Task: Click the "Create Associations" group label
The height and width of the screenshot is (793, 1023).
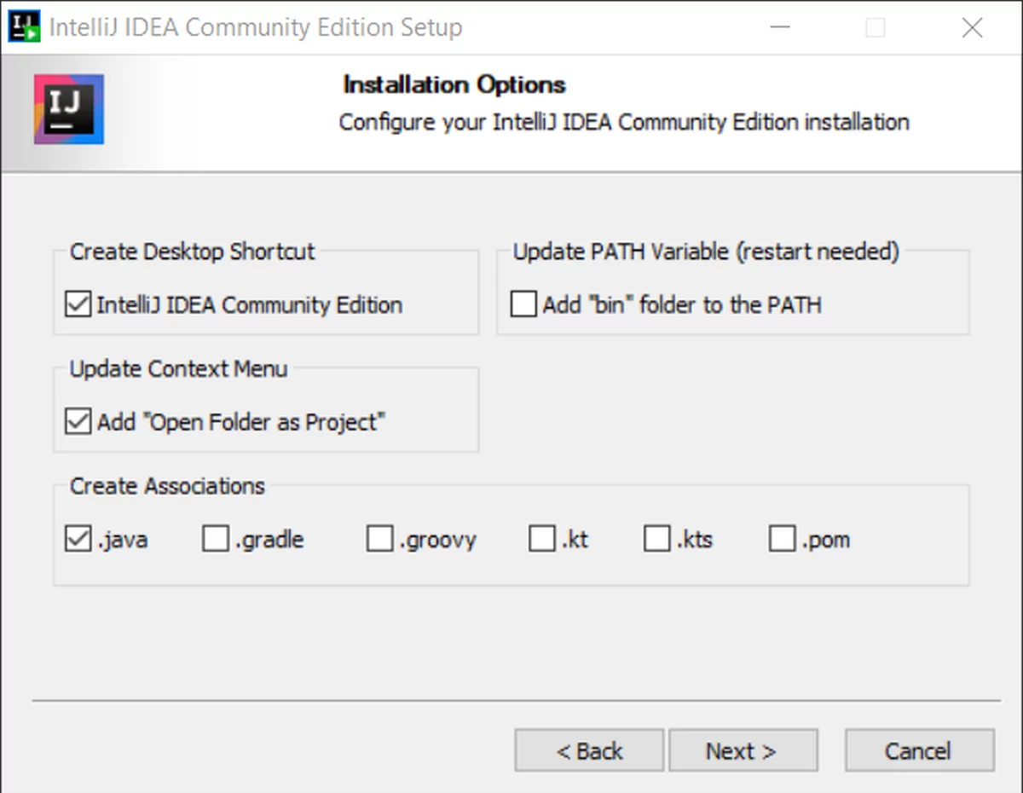Action: coord(167,486)
